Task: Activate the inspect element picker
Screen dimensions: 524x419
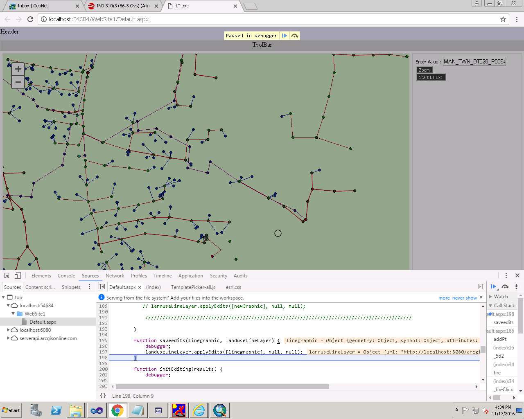Action: tap(7, 275)
